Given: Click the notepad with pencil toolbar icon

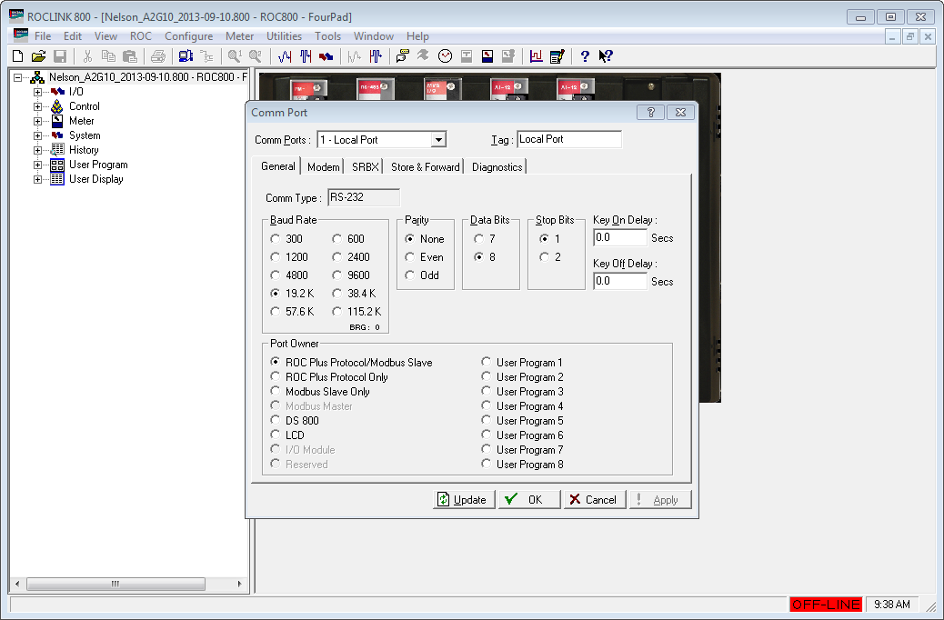Looking at the screenshot, I should pyautogui.click(x=557, y=56).
